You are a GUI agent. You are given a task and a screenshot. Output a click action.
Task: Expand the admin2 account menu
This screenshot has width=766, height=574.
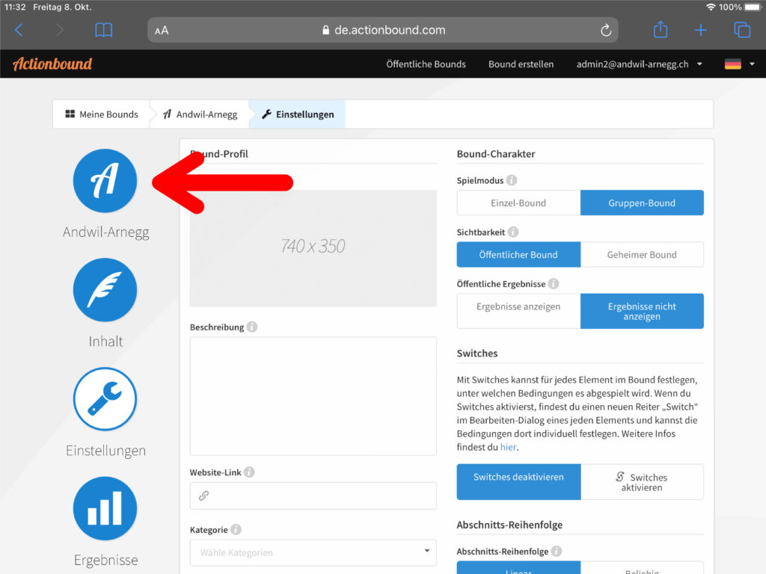(639, 64)
